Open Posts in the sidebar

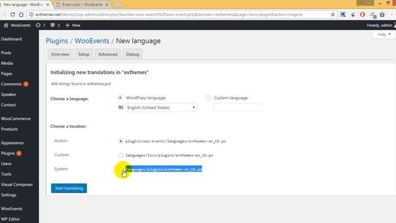click(6, 53)
